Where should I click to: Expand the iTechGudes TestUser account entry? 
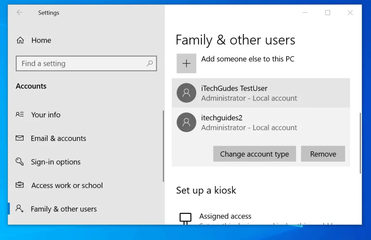tap(261, 93)
